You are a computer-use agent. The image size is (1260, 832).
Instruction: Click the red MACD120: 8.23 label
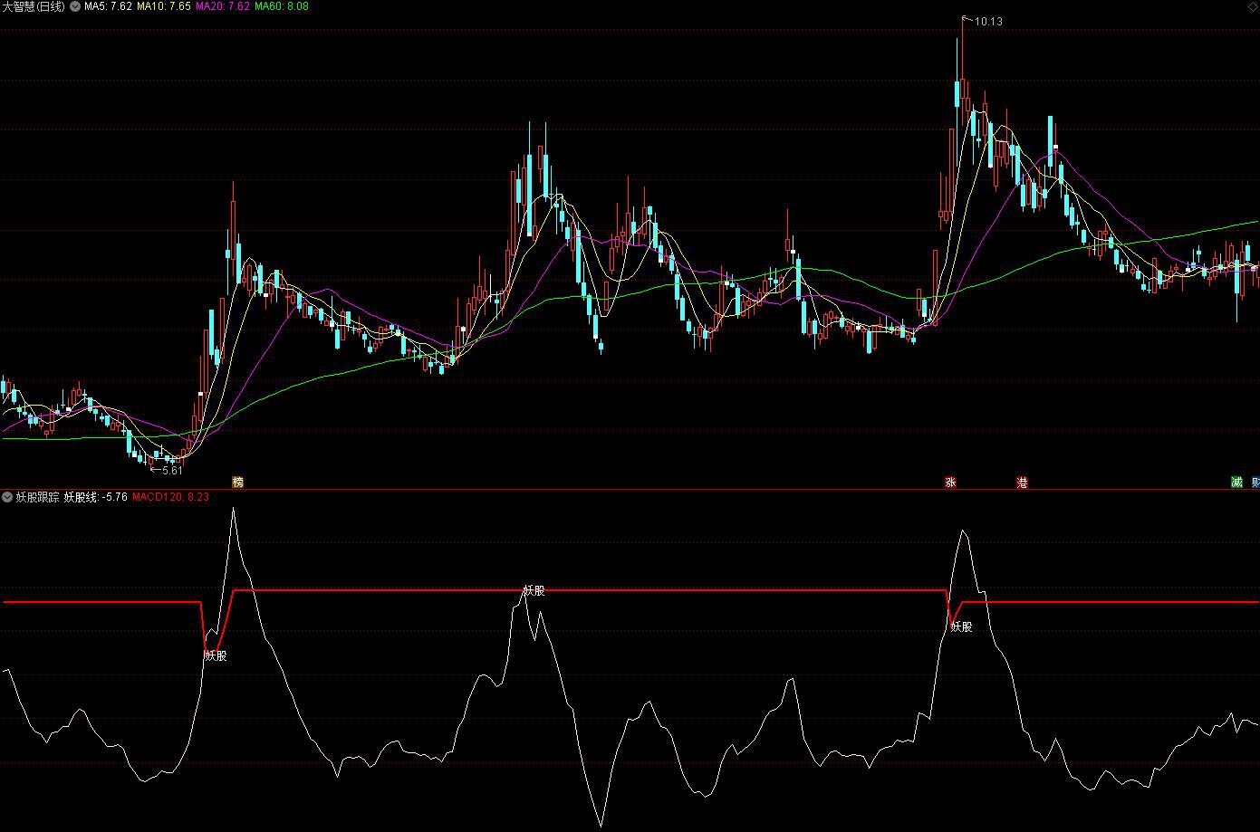pyautogui.click(x=170, y=497)
